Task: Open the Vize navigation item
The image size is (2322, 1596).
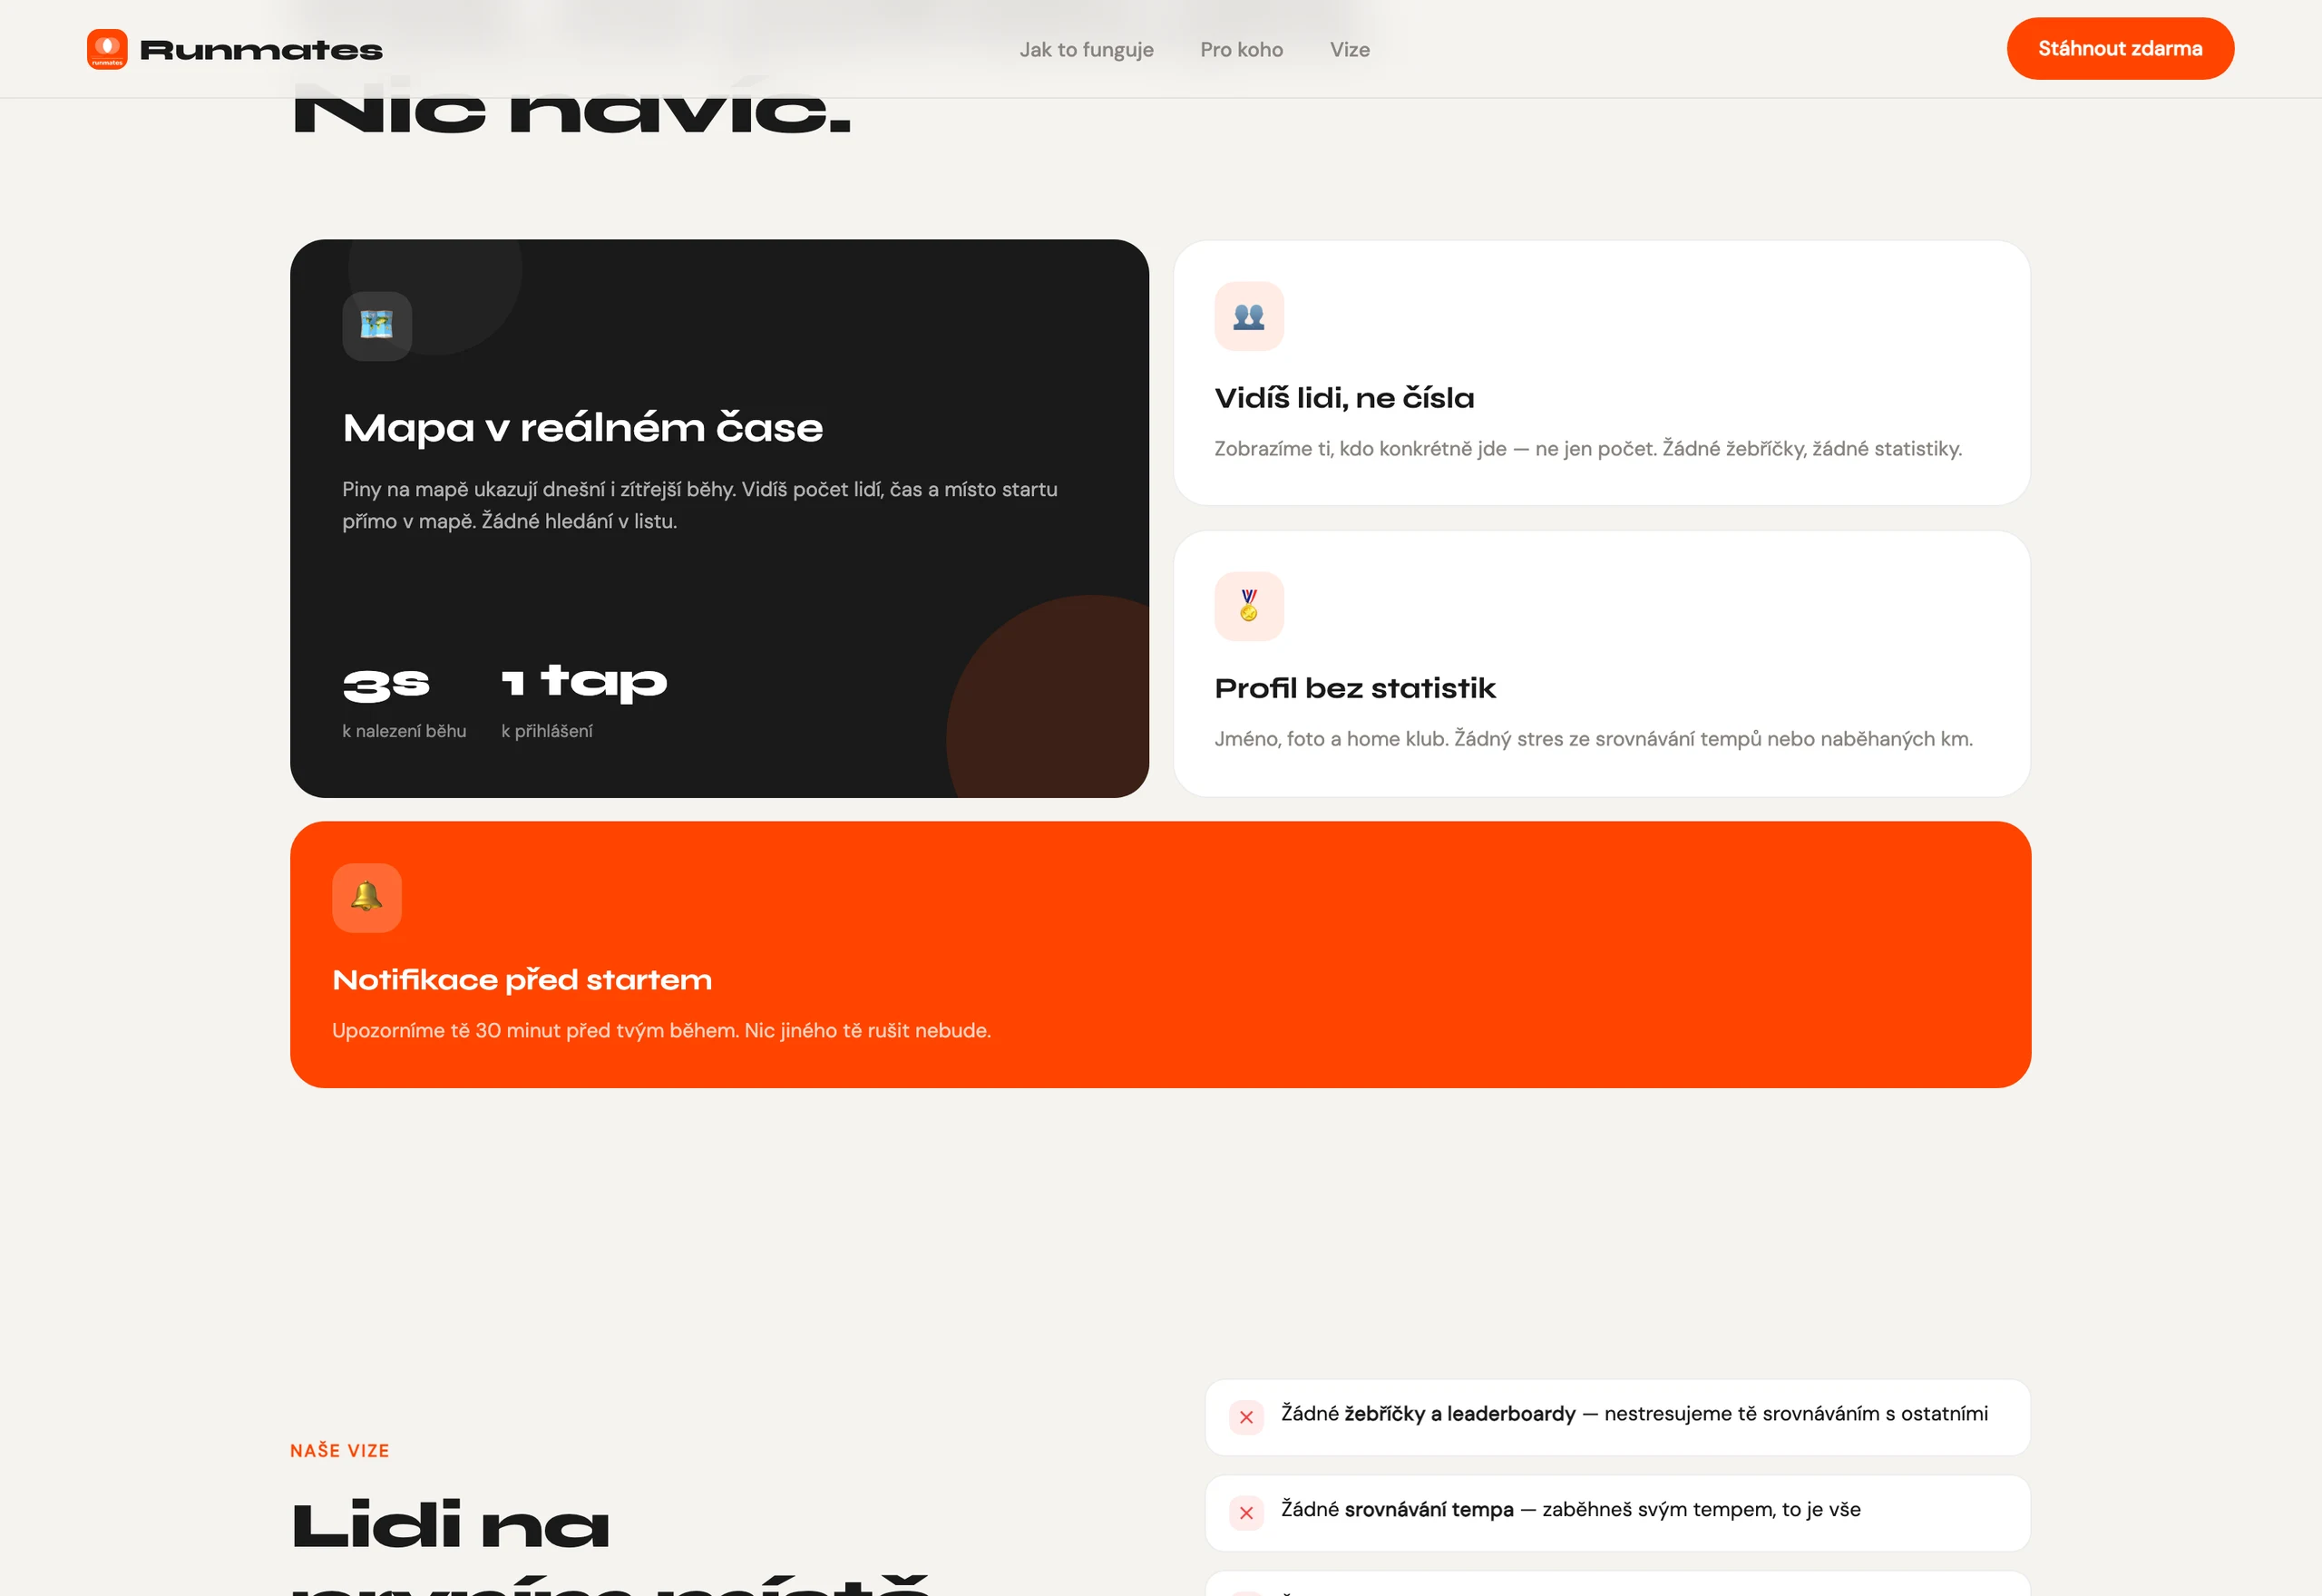Action: tap(1349, 49)
